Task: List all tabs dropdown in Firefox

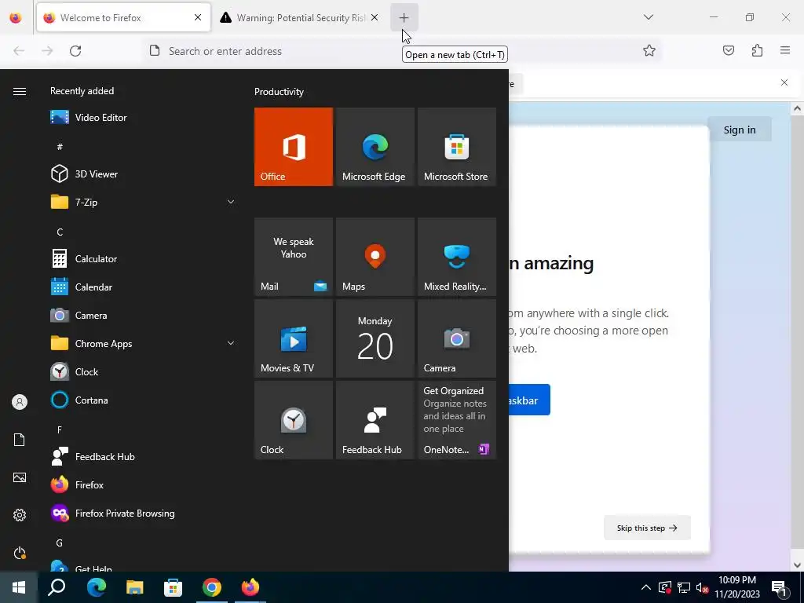Action: [648, 17]
